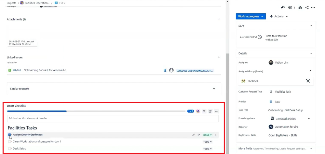
Task: Open TODO dropdown for Clean Workstation
Action: 207,142
